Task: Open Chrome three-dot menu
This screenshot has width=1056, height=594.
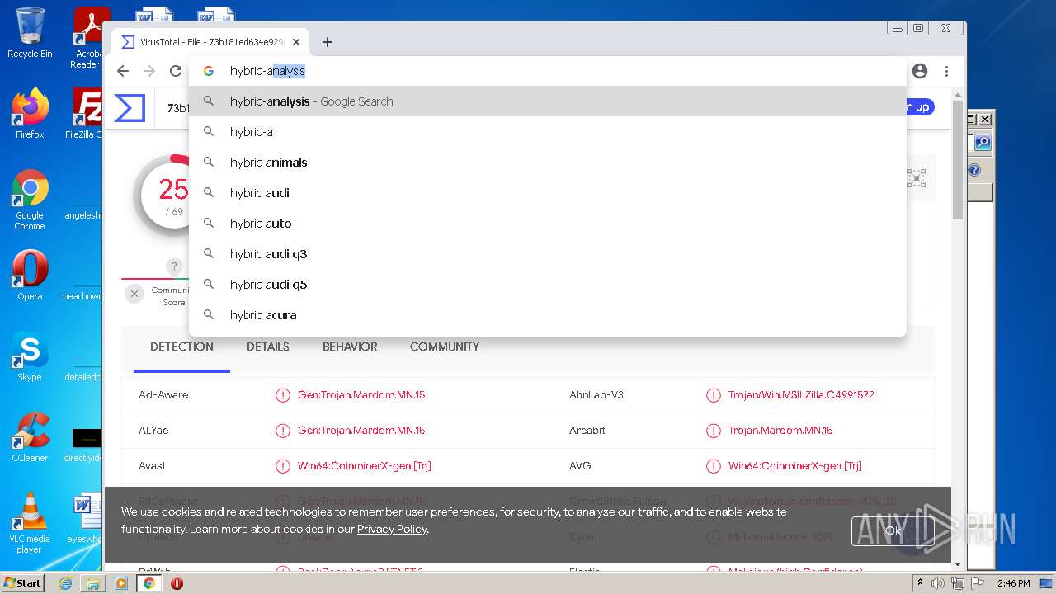Action: [947, 71]
